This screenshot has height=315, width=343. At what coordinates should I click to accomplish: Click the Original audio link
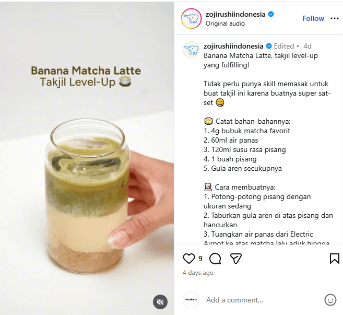(x=225, y=24)
